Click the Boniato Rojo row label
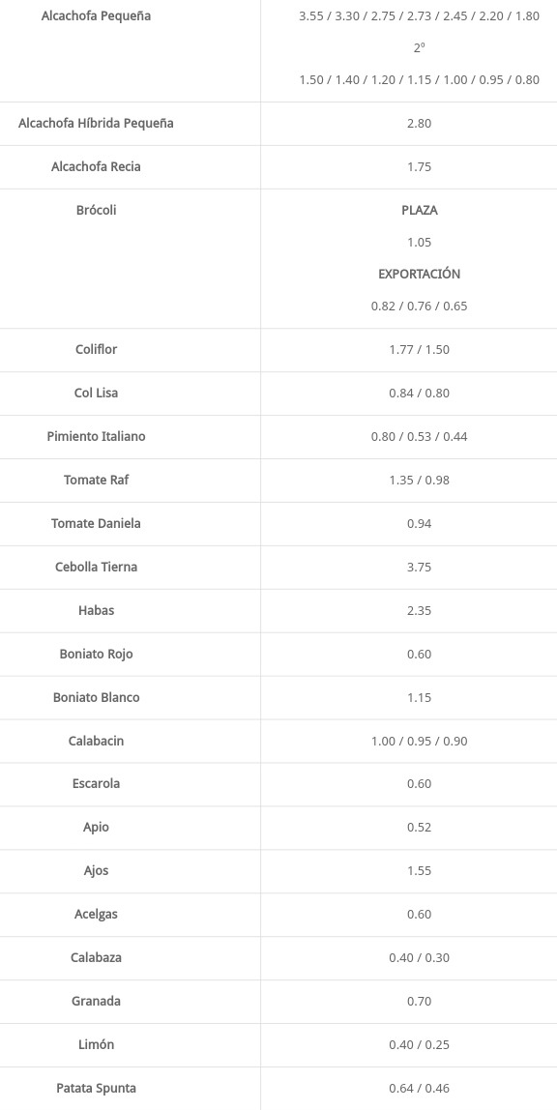Image resolution: width=557 pixels, height=1110 pixels. [97, 654]
